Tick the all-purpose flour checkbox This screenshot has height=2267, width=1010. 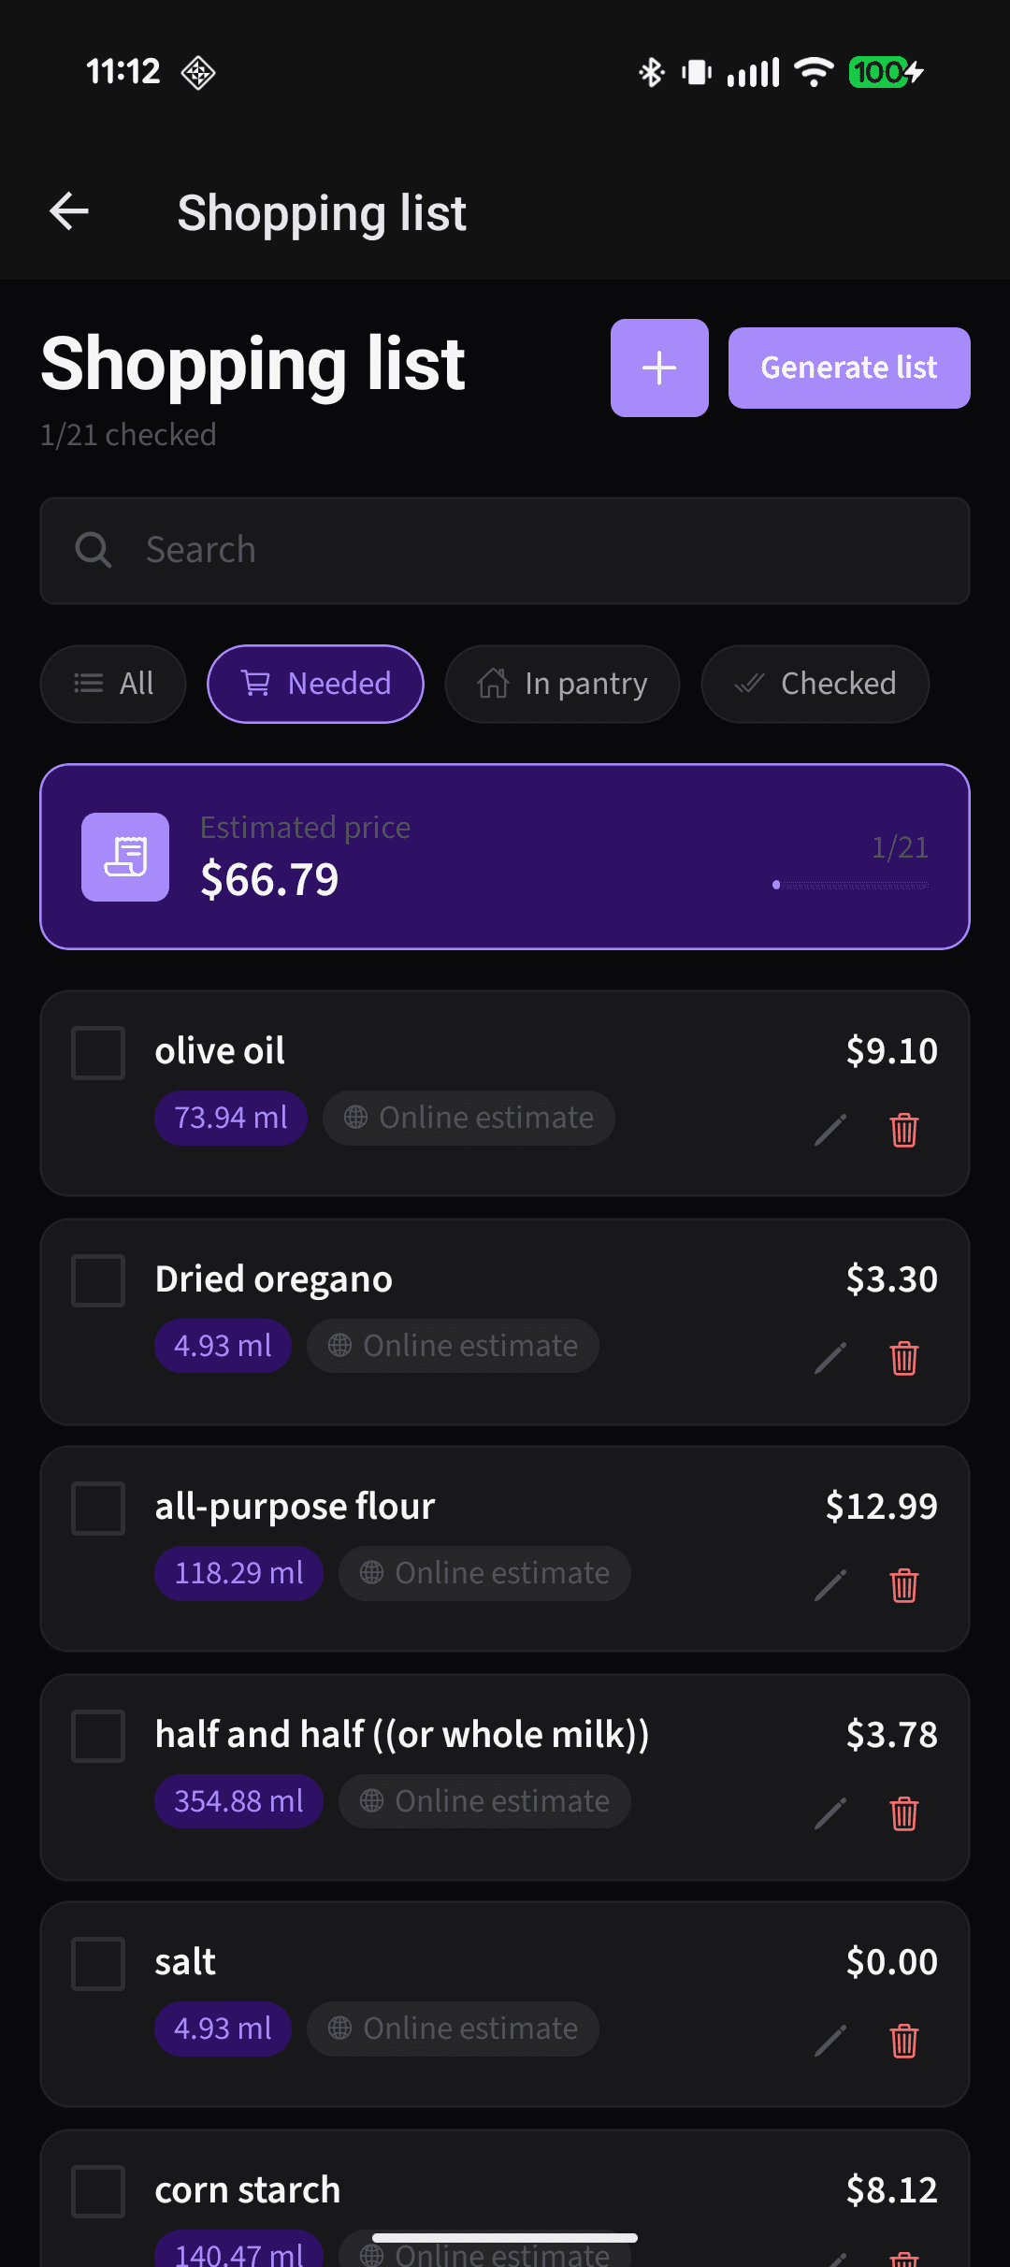[x=98, y=1508]
